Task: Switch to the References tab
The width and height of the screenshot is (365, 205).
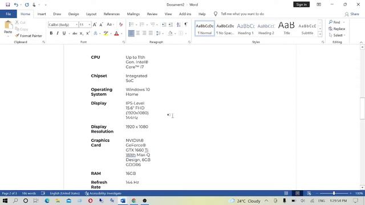Action: click(112, 14)
